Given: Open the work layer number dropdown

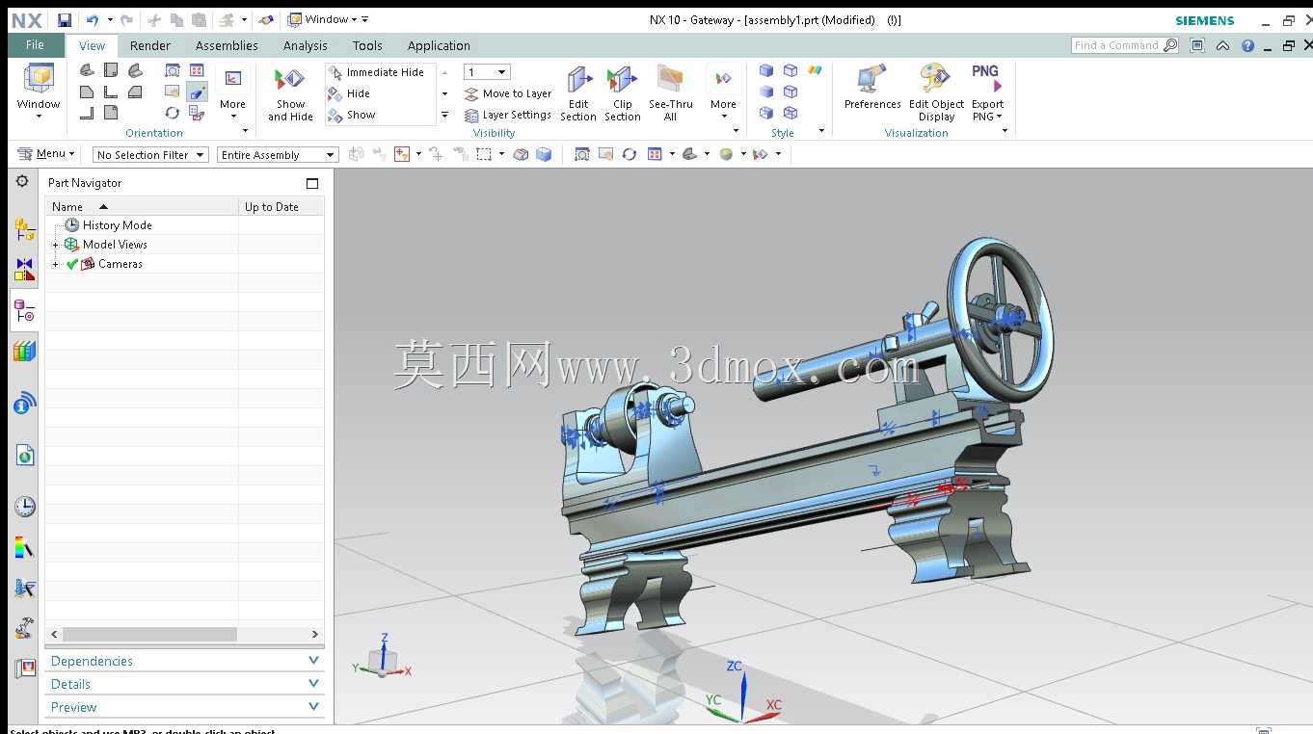Looking at the screenshot, I should pos(487,72).
